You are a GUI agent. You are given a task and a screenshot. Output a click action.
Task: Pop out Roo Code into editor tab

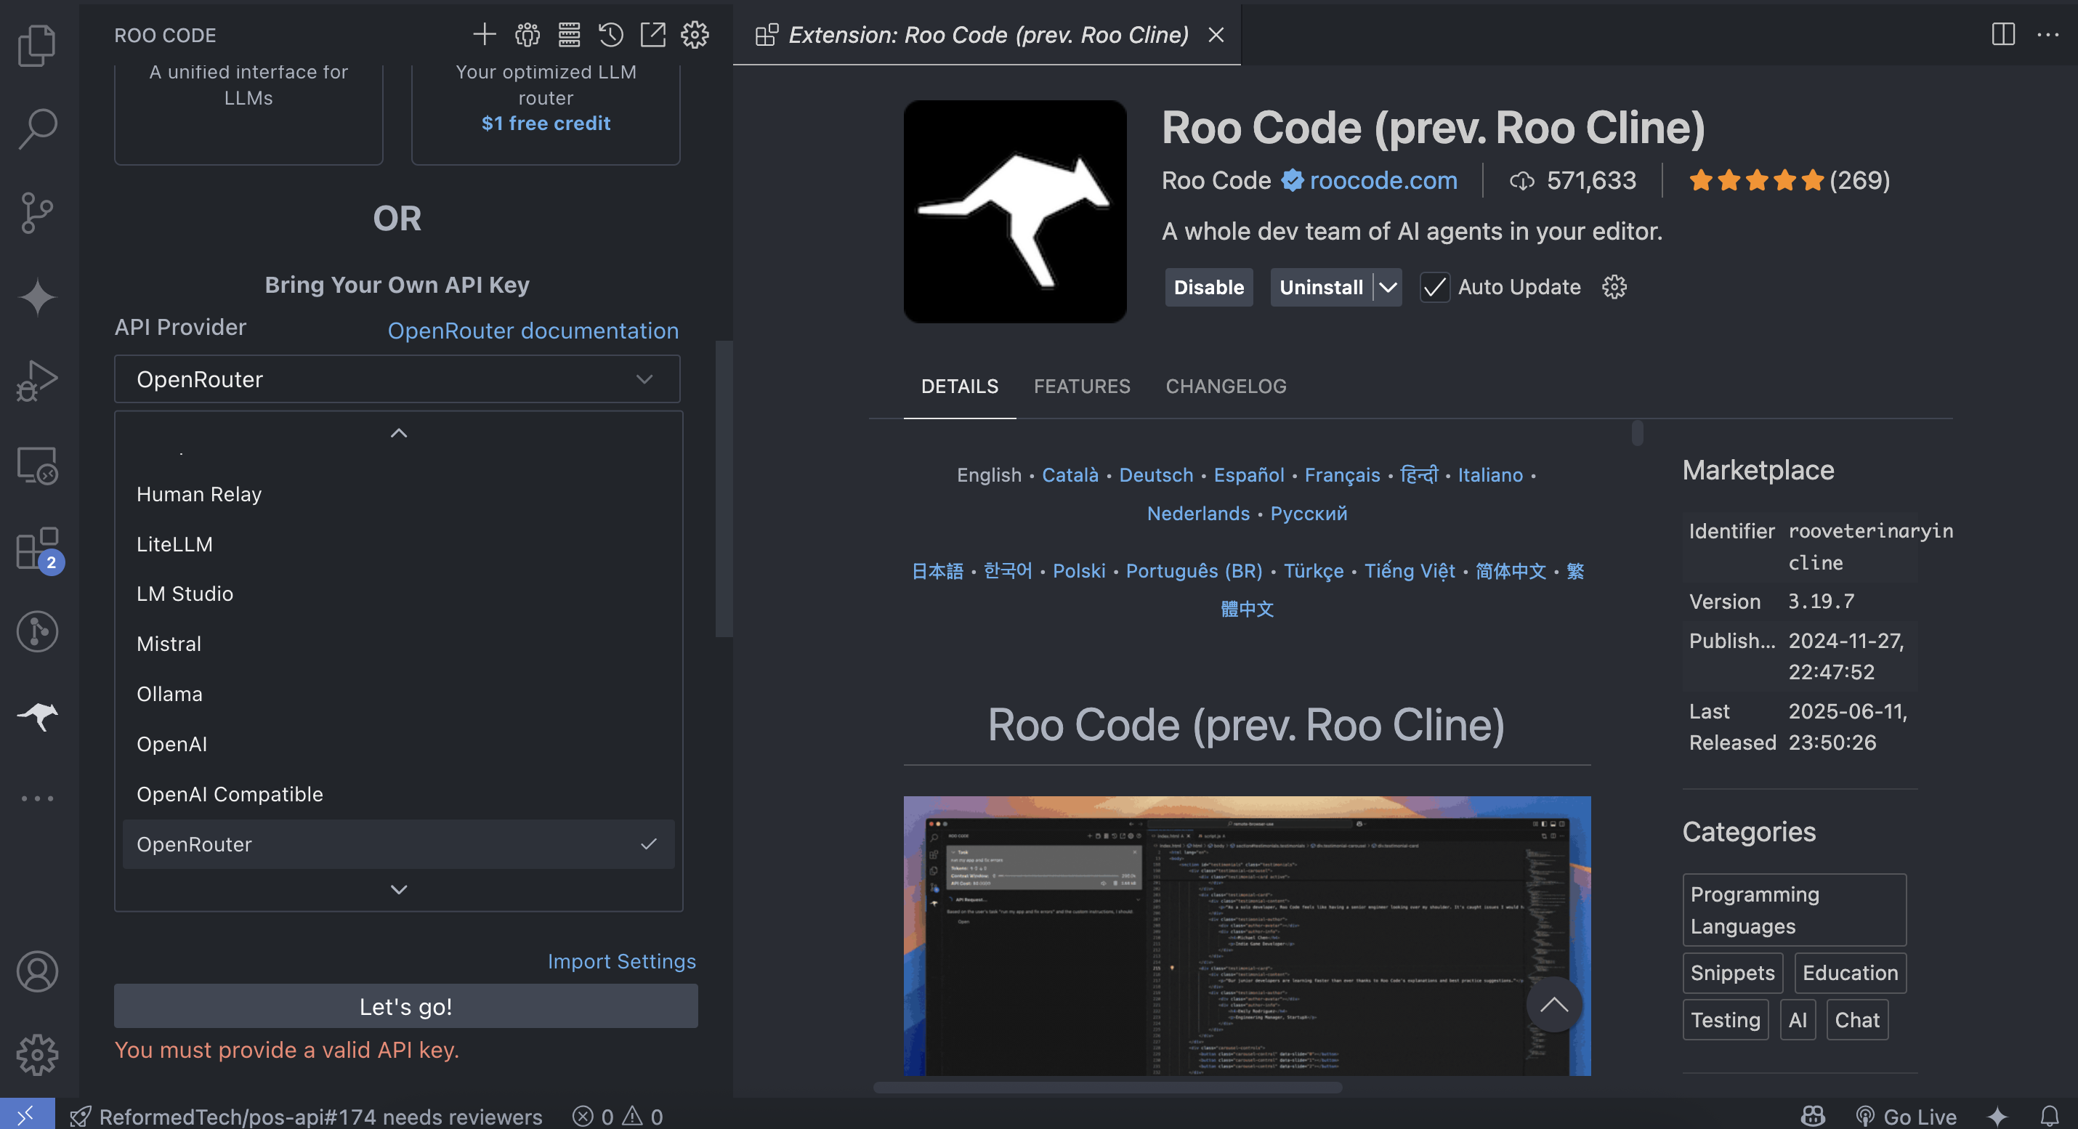(652, 34)
